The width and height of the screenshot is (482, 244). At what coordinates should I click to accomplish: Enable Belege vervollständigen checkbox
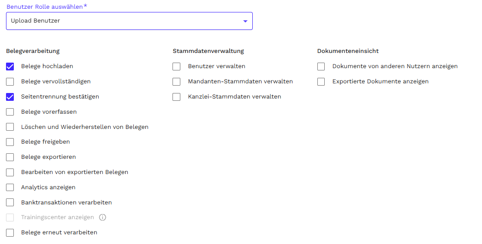click(10, 82)
